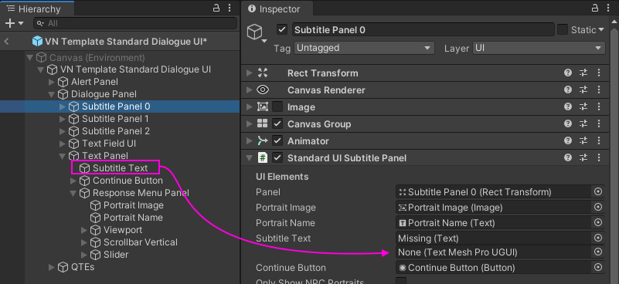Viewport: 619px width, 284px height.
Task: Select Subtitle Text object in Hierarchy
Action: [120, 168]
